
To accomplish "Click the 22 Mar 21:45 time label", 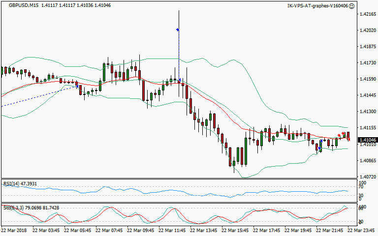I will (330, 230).
